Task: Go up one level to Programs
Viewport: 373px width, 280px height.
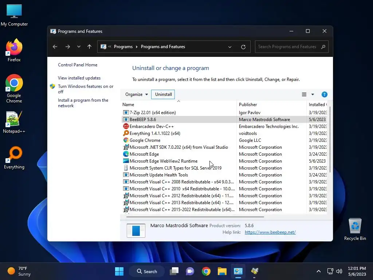Action: pos(90,47)
